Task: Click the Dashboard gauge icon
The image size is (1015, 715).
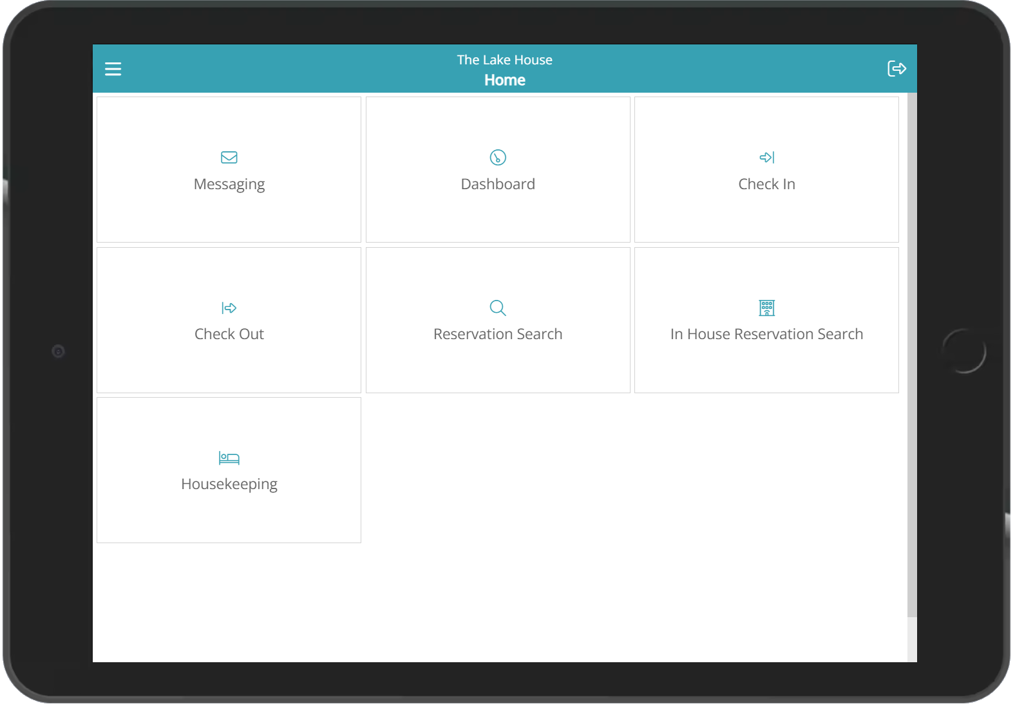Action: 498,158
